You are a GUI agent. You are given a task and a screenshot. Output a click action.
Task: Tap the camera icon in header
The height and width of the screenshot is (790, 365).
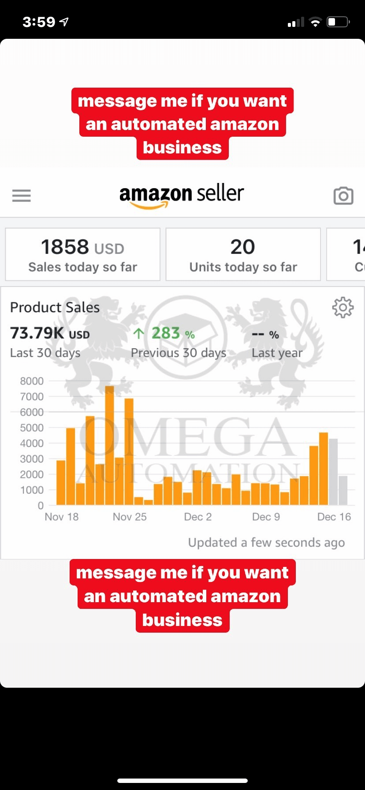[x=343, y=196]
